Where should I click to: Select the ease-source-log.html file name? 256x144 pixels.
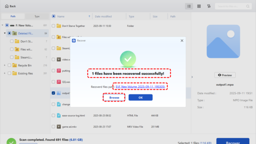[x=74, y=116]
